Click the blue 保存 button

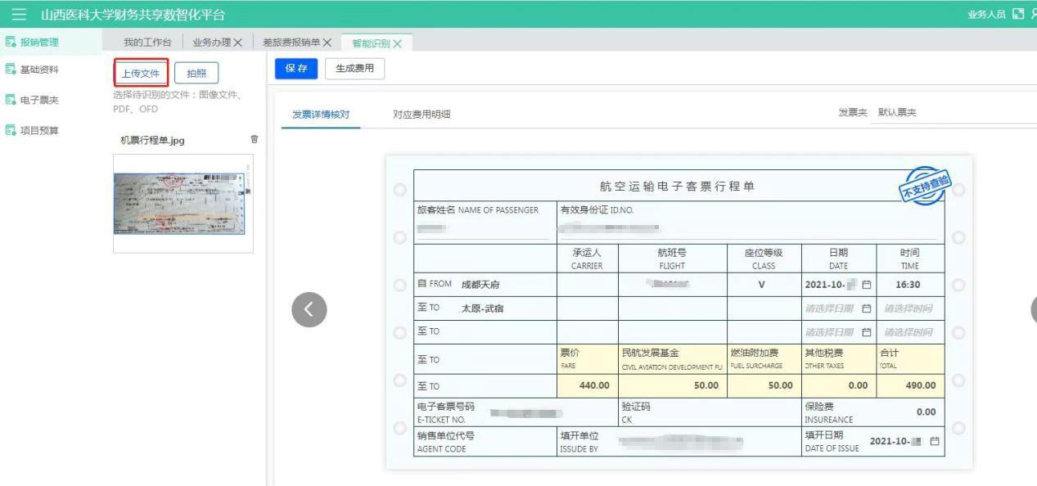pos(295,70)
